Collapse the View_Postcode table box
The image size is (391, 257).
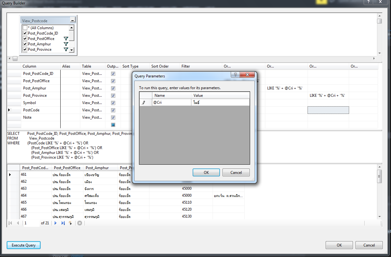point(73,21)
